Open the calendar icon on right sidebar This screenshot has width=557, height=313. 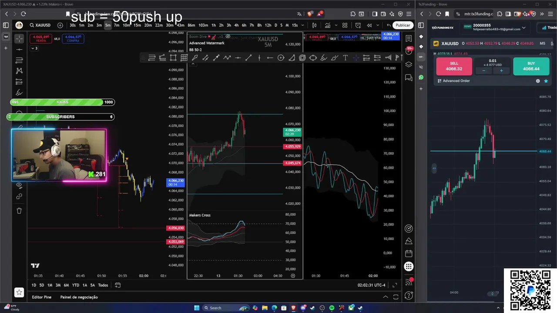(409, 253)
